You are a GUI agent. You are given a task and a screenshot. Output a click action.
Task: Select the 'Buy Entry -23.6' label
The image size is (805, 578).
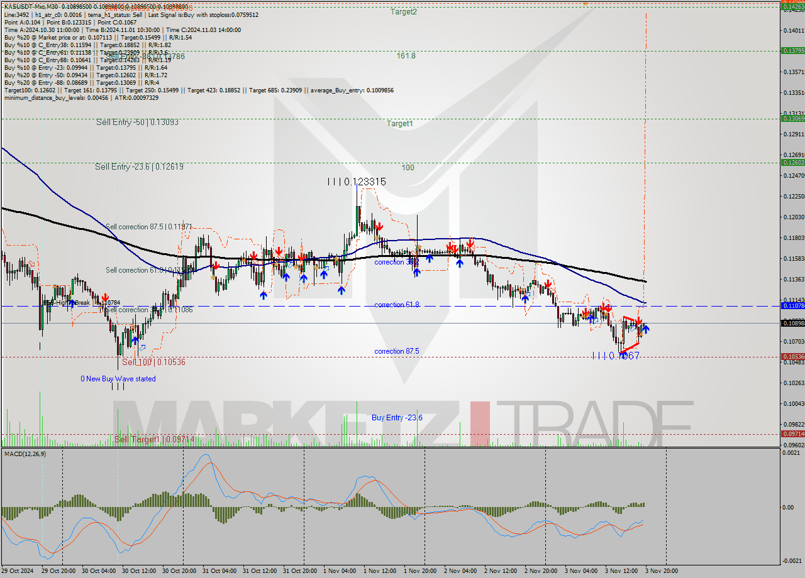pos(397,418)
